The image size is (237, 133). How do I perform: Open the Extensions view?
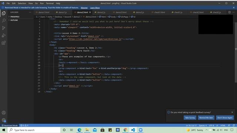(4, 43)
